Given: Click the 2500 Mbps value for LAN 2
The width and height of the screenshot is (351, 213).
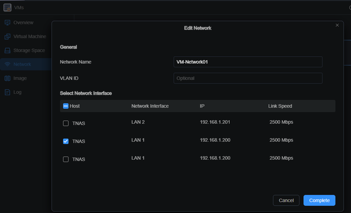Looking at the screenshot, I should click(x=281, y=122).
